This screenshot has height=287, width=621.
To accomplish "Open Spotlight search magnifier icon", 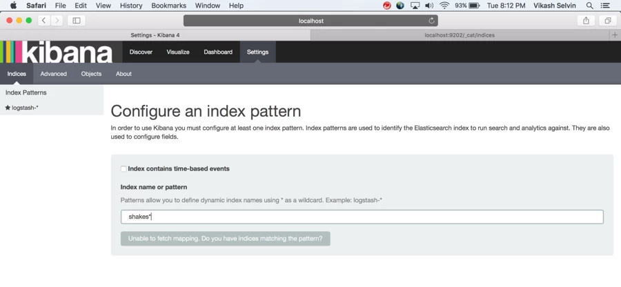I will point(590,6).
